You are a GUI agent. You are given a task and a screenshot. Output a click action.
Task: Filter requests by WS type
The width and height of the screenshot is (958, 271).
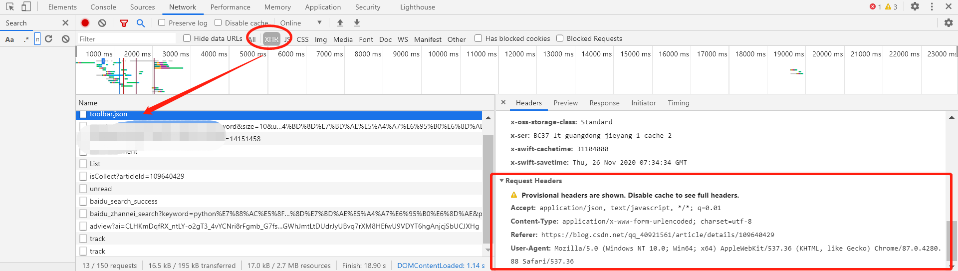coord(403,39)
